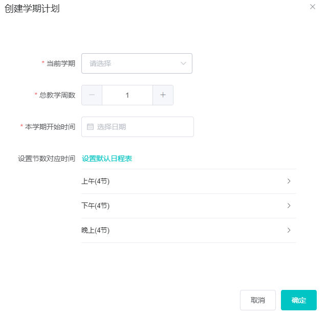Viewport: 327px width, 317px height.
Task: Confirm with the 确定 button
Action: point(299,300)
